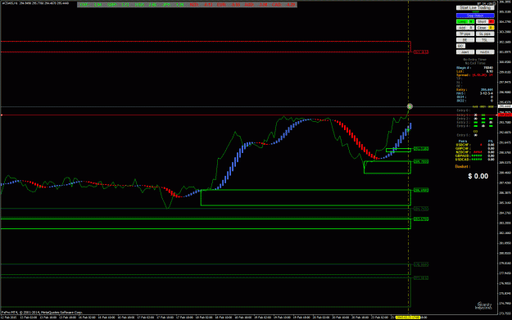The height and width of the screenshot is (320, 512).
Task: Click the Entry 4 row label
Action: (x=463, y=126)
